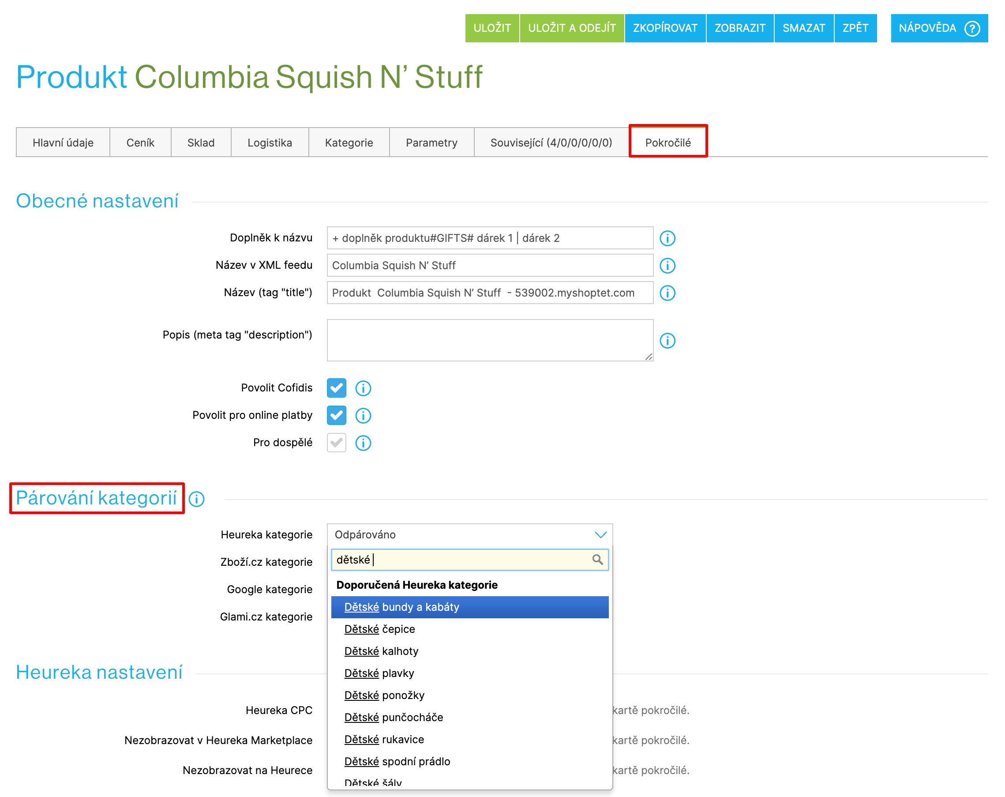Toggle the Pro dospělé checkbox
The image size is (1005, 797).
[x=336, y=443]
